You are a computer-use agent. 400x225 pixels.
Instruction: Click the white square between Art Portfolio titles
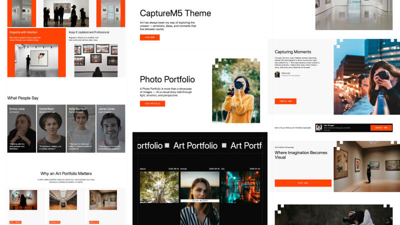click(x=167, y=145)
